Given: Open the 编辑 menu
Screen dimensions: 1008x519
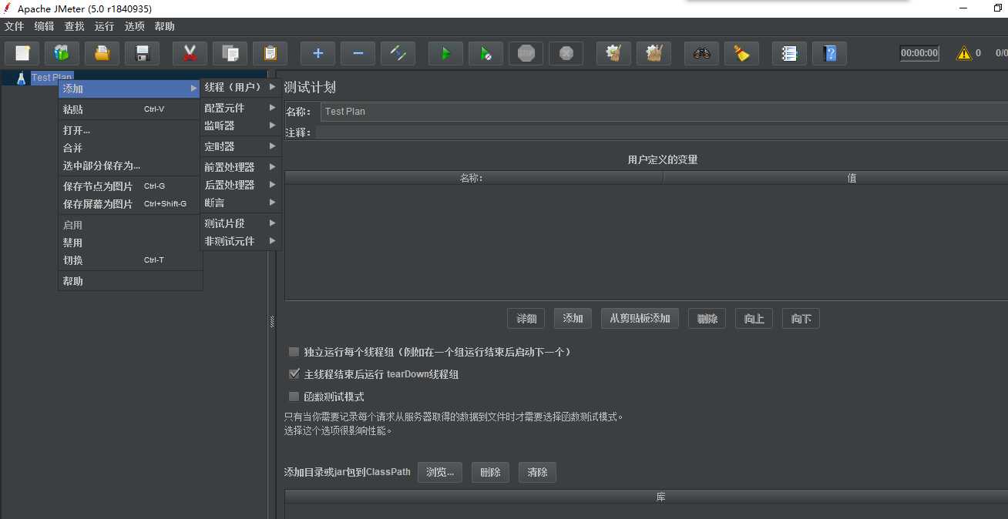Looking at the screenshot, I should tap(45, 26).
